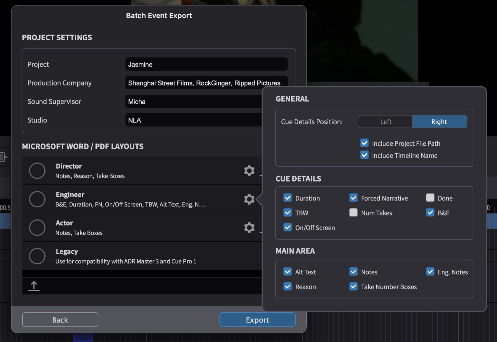Click the Director 'Notes, Reason, Take Boxes' text
The height and width of the screenshot is (342, 497).
coord(90,176)
